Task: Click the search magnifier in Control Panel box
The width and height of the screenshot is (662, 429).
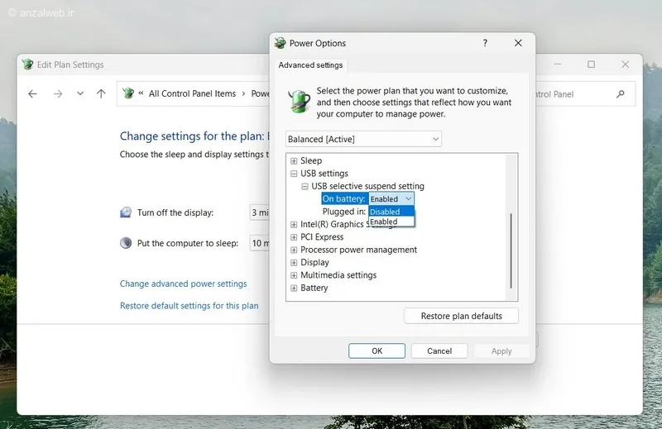Action: click(620, 93)
